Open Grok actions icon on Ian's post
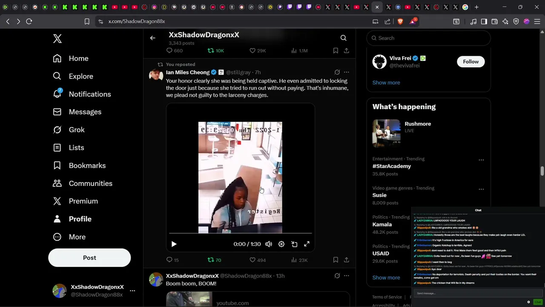545x307 pixels. 337,72
